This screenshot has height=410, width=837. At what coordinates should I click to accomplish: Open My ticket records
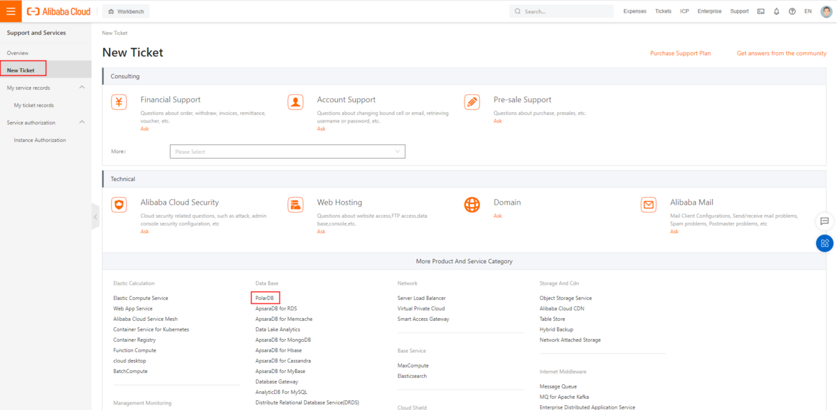pyautogui.click(x=33, y=105)
